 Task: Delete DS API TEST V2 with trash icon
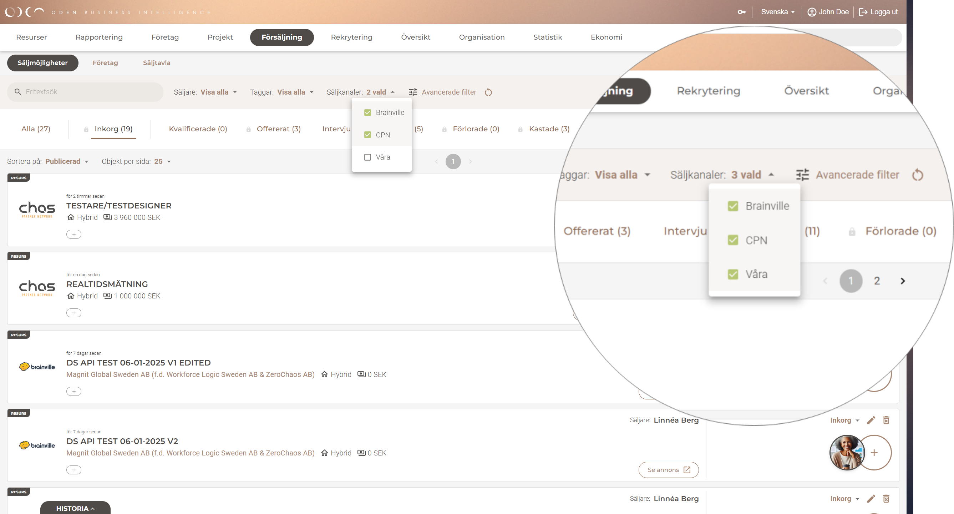coord(886,420)
